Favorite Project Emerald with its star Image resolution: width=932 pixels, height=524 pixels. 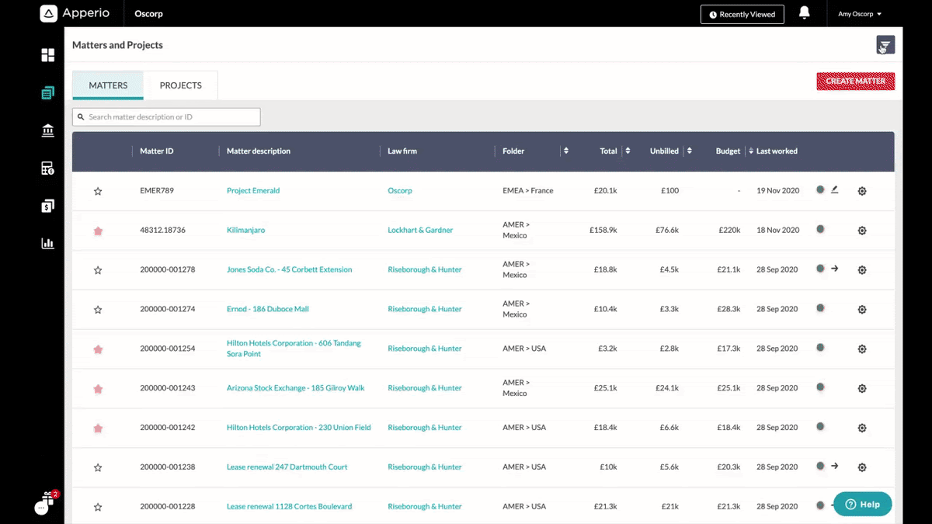click(98, 191)
